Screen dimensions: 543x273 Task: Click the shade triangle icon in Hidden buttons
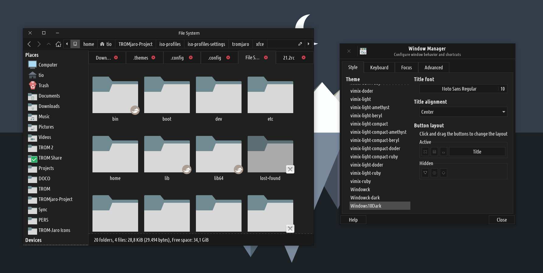(x=425, y=173)
